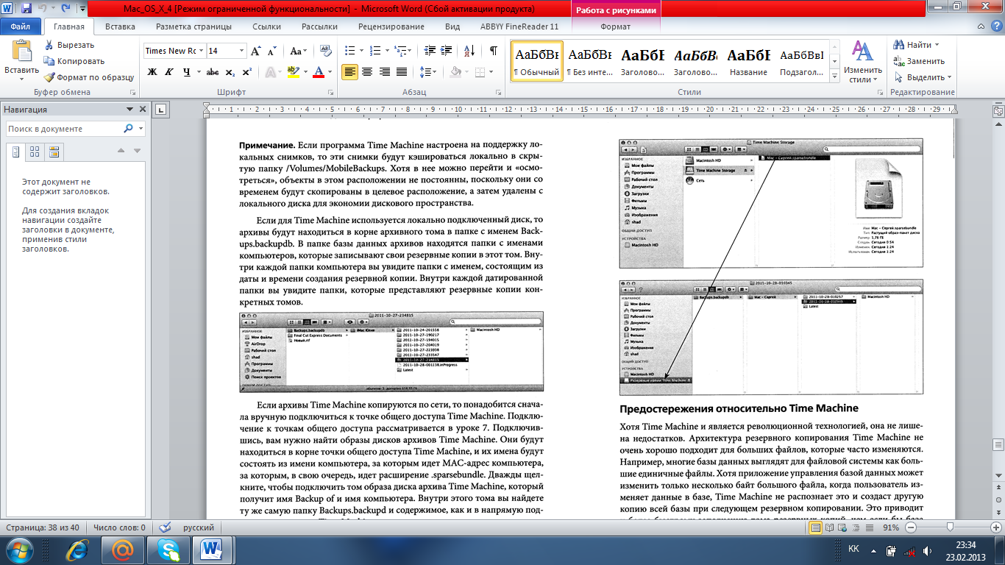Image resolution: width=1005 pixels, height=565 pixels.
Task: Apply the Title (Название) style
Action: (749, 61)
